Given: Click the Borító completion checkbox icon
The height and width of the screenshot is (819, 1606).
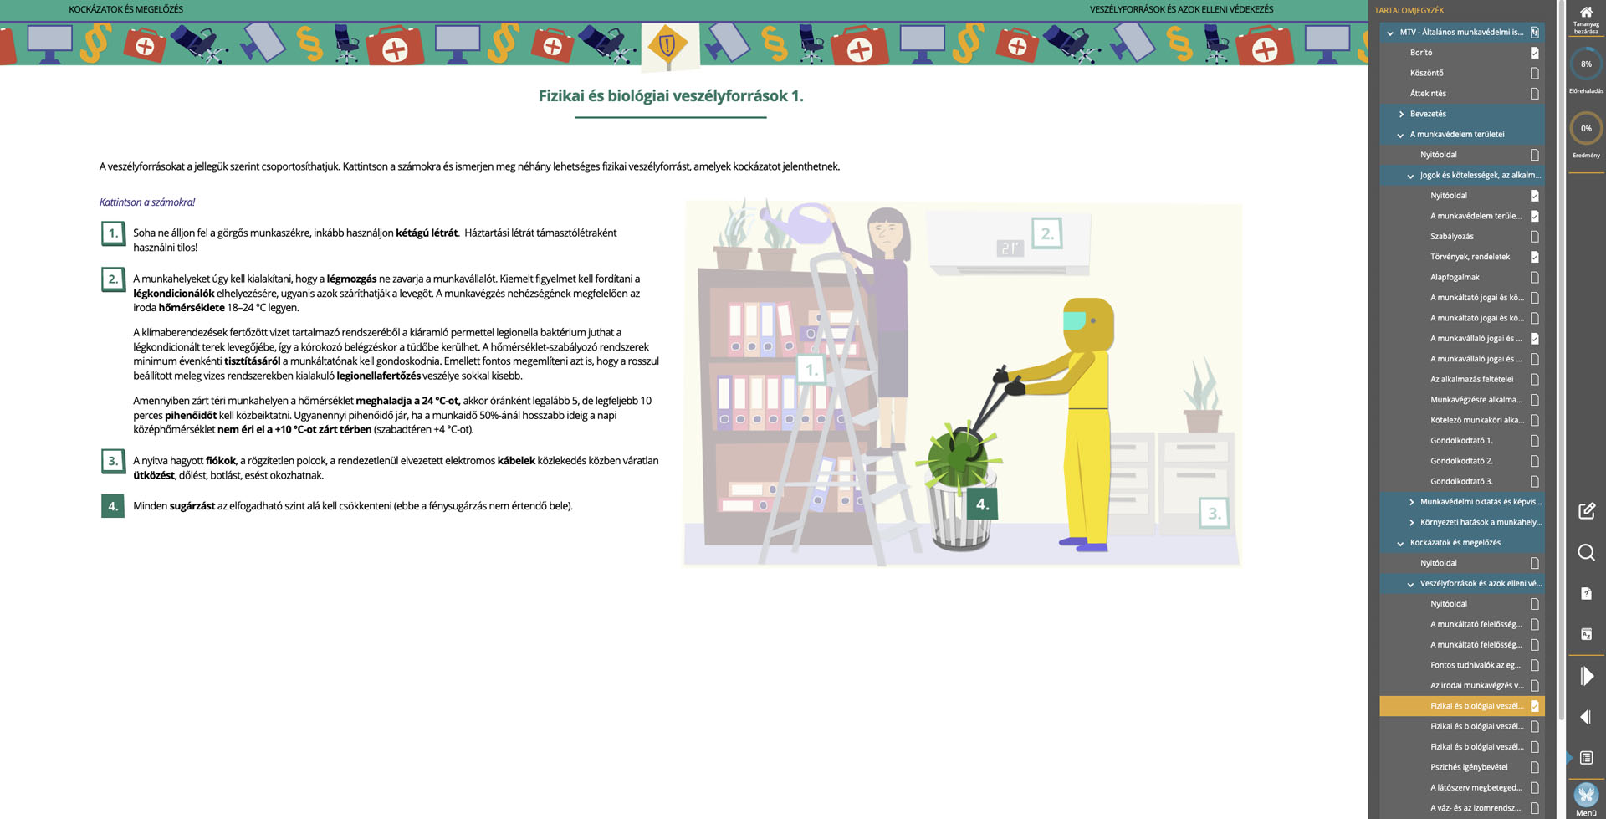Looking at the screenshot, I should click(1534, 53).
